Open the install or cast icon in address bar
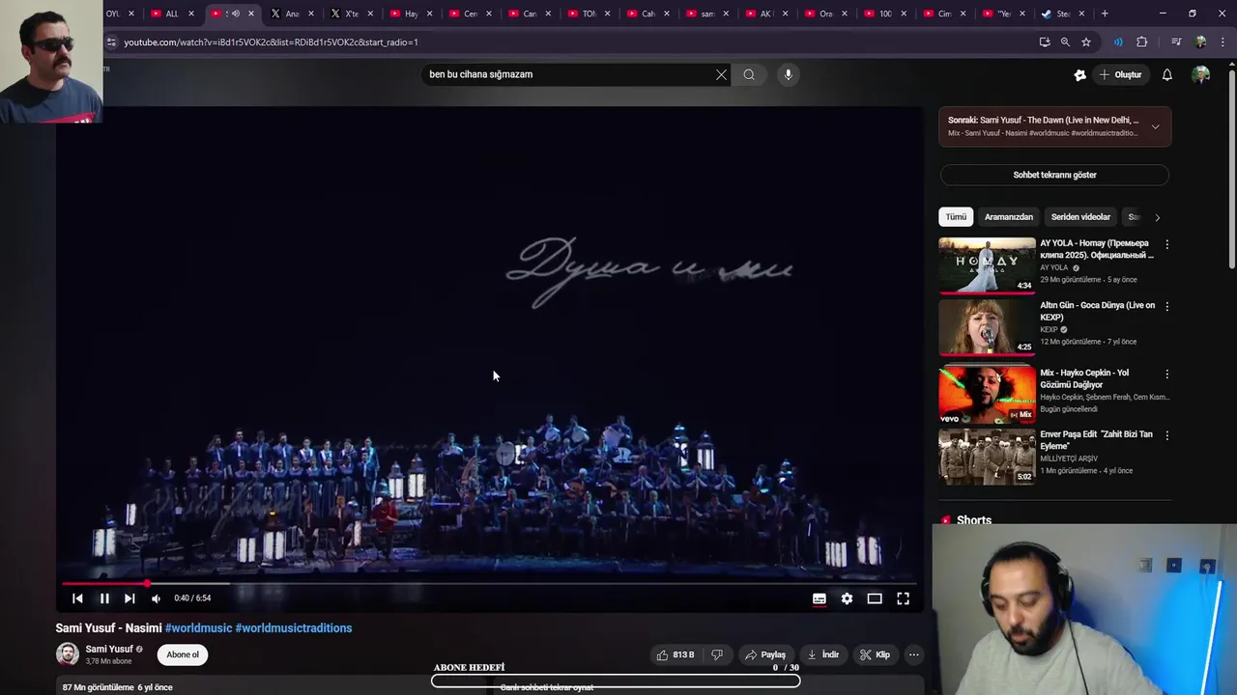 click(1045, 42)
